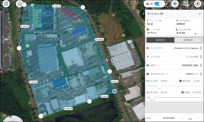Click the 27 ライン course count
The height and width of the screenshot is (122, 204).
point(152,33)
